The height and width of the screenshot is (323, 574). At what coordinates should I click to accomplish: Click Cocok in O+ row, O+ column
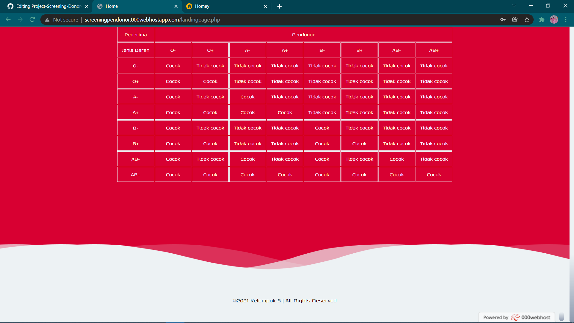point(210,81)
